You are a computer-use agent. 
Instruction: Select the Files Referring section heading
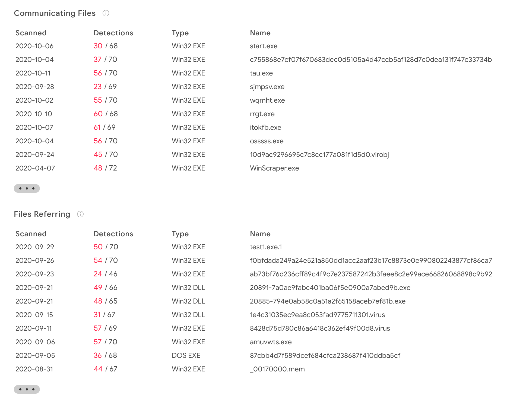(x=42, y=214)
